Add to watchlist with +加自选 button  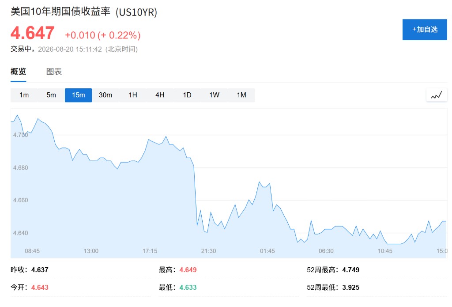(425, 30)
